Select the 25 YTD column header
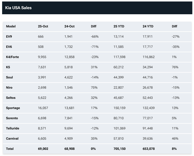194x156 pixels. [x=119, y=26]
